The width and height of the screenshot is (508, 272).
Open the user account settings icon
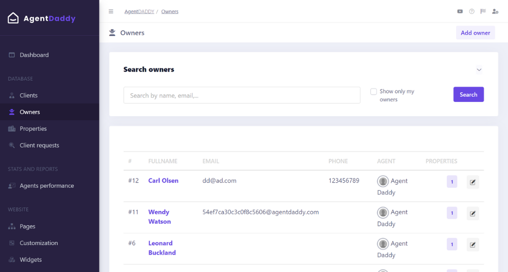pos(495,11)
